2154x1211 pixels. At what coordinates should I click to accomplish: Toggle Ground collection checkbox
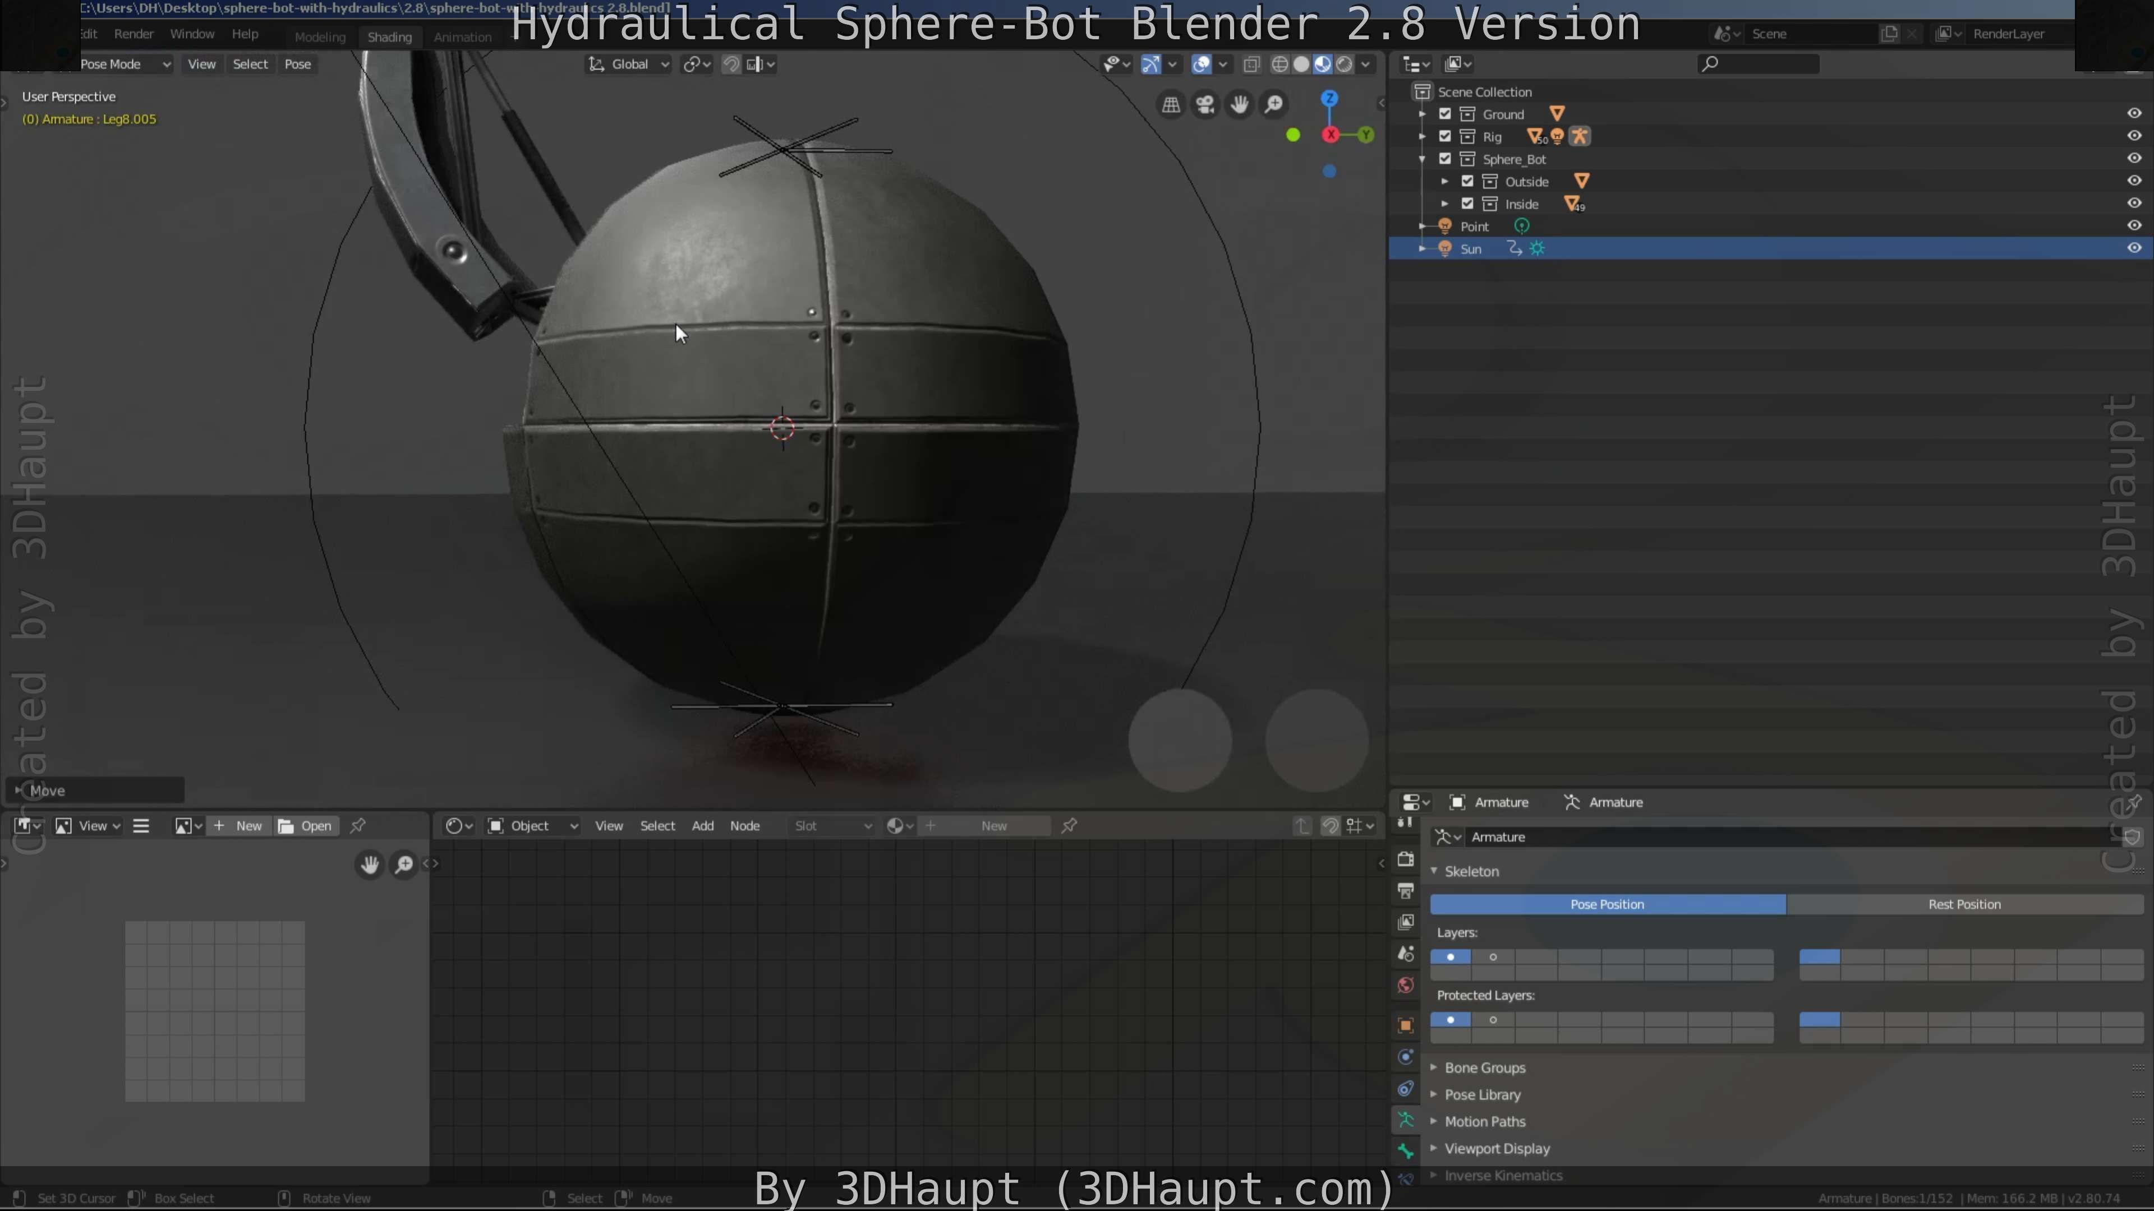click(1445, 114)
